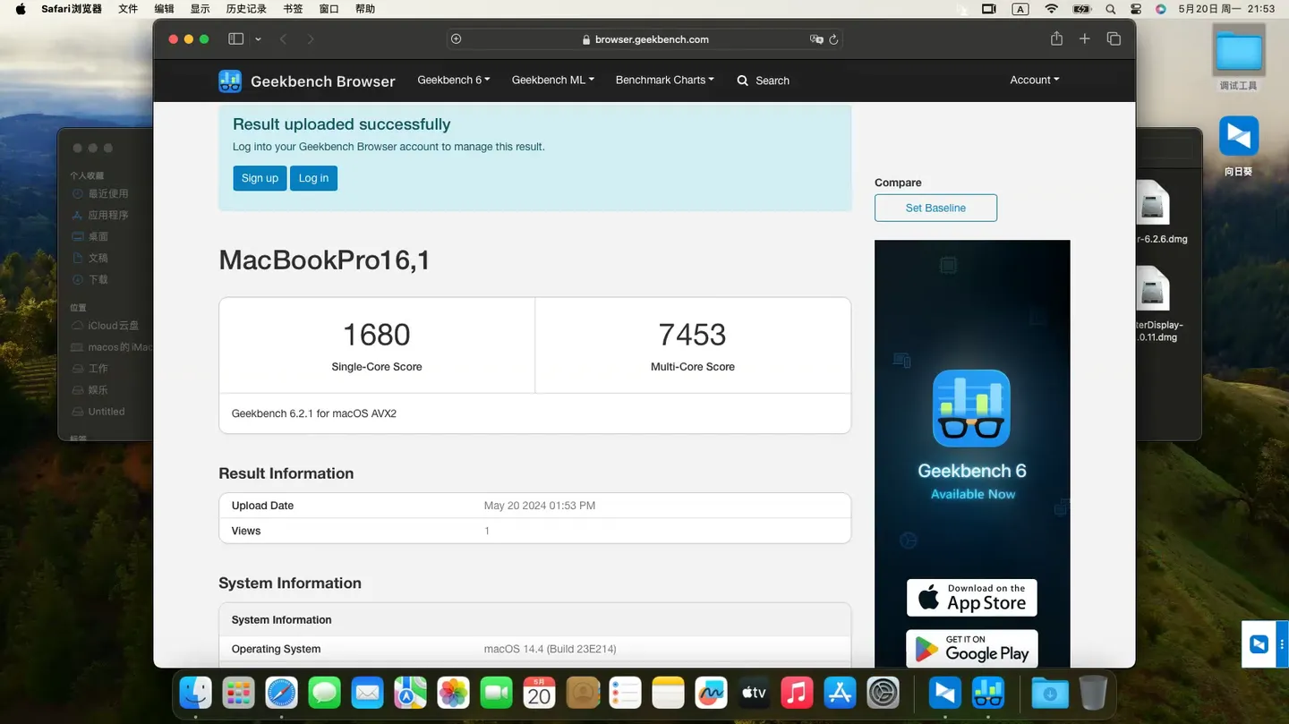1289x724 pixels.
Task: Open System Settings from the Dock
Action: click(x=883, y=694)
